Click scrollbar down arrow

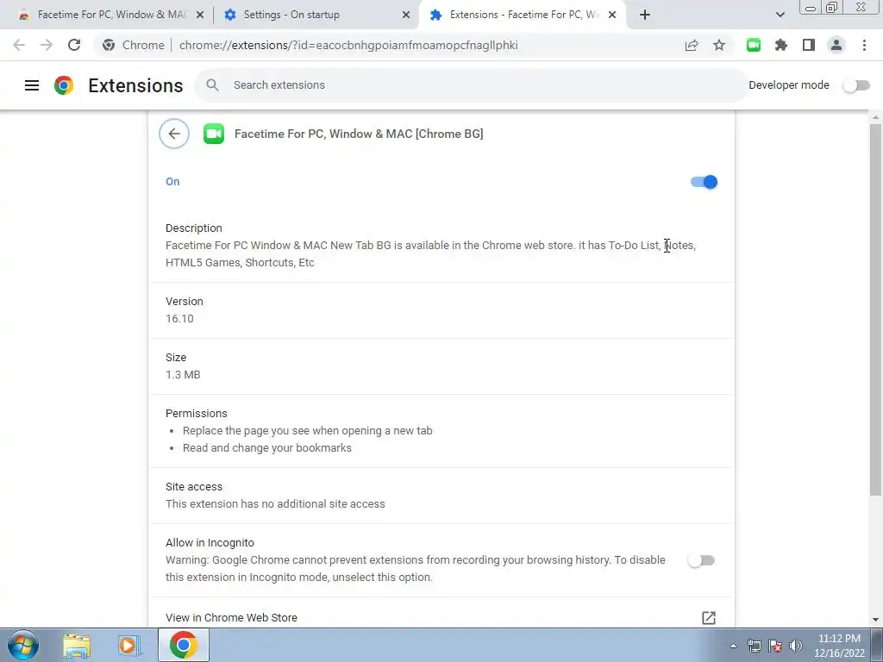coord(875,620)
